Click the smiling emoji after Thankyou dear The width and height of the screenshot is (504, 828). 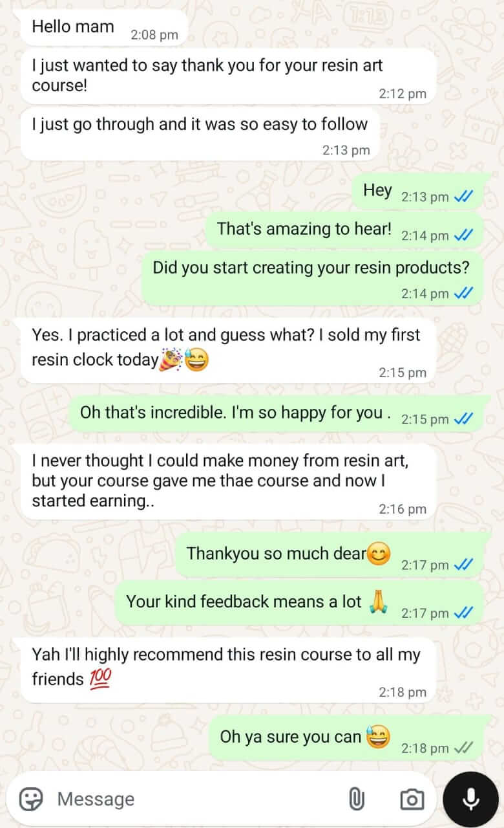click(x=379, y=554)
